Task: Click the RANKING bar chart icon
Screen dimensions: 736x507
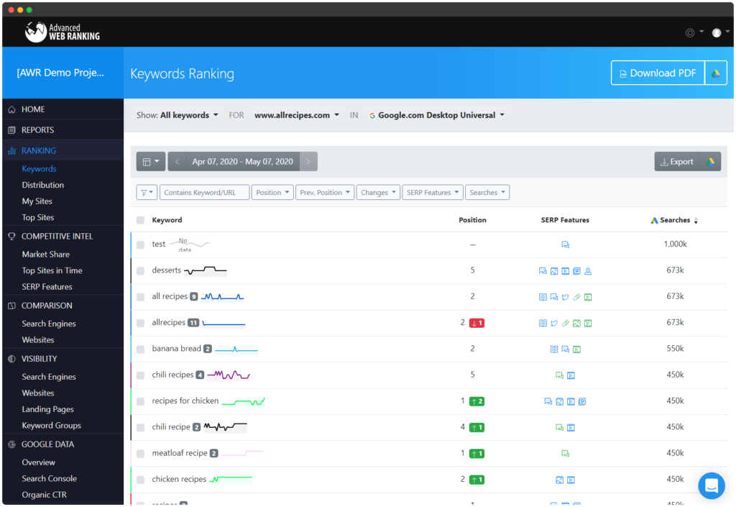Action: 11,151
